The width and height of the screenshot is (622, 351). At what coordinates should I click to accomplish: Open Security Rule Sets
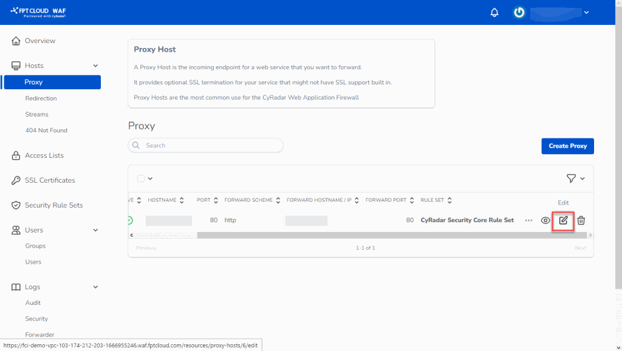click(53, 205)
